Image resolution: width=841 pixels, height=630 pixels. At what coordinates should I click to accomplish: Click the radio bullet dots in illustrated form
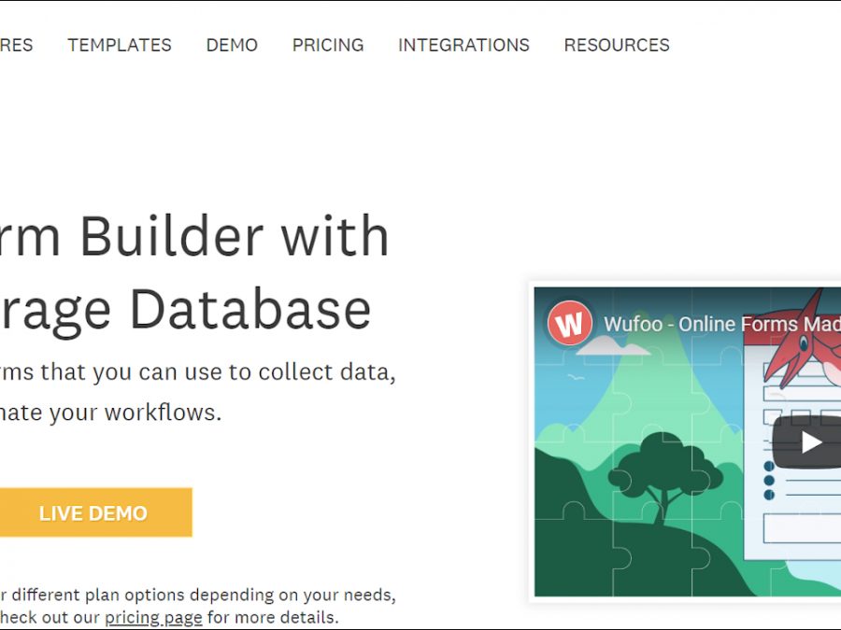tap(769, 480)
